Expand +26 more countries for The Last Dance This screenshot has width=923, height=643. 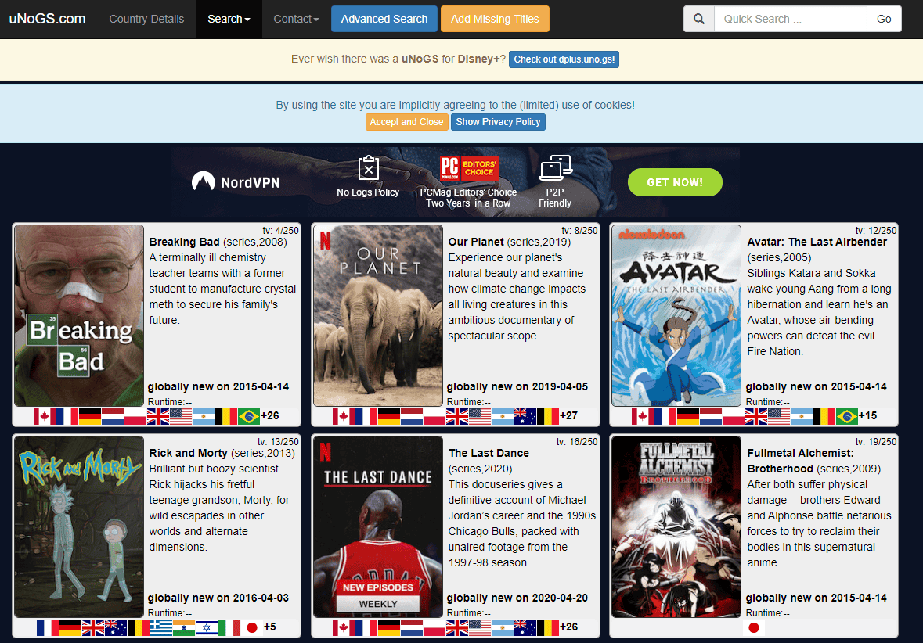568,627
